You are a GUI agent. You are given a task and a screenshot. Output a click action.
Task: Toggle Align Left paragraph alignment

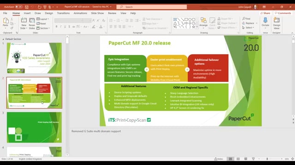111,27
